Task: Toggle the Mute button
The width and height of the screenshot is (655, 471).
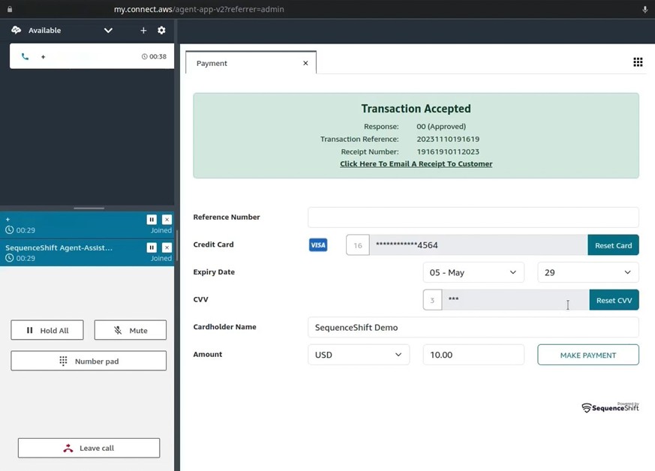Action: 131,330
